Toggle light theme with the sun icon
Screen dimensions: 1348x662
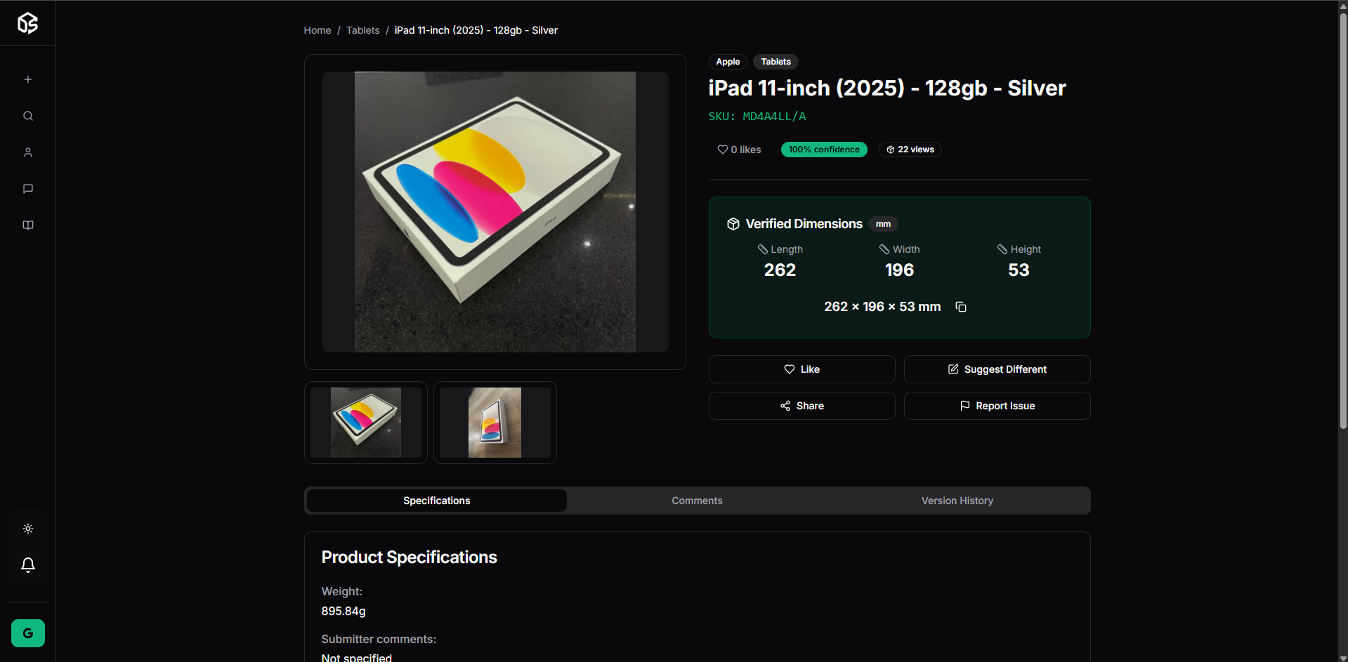[28, 529]
